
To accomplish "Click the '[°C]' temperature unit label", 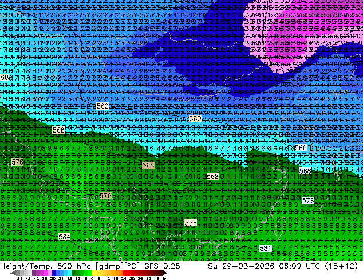I will (132, 266).
